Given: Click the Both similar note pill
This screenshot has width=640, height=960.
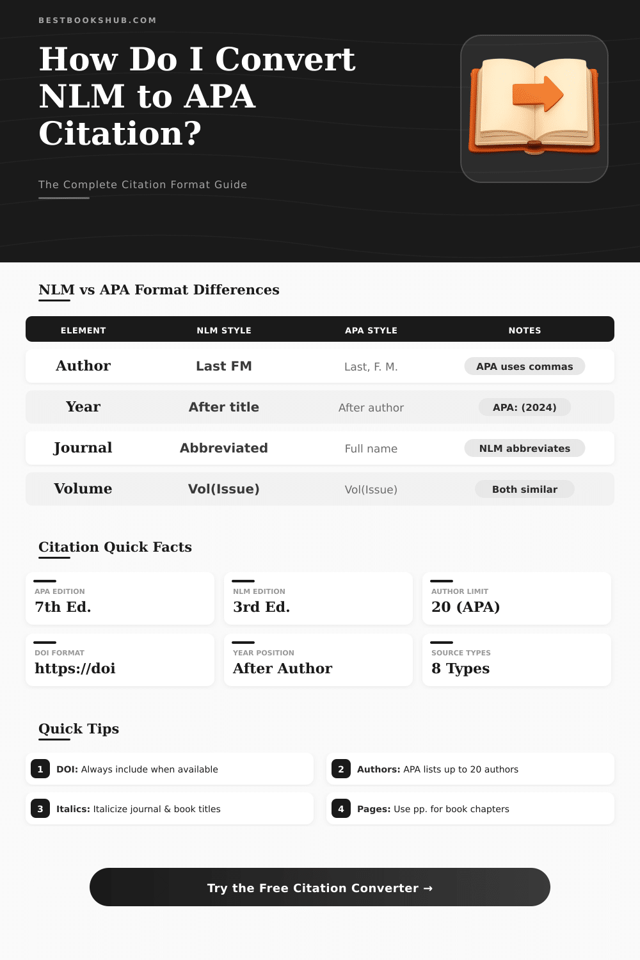Looking at the screenshot, I should click(x=524, y=489).
